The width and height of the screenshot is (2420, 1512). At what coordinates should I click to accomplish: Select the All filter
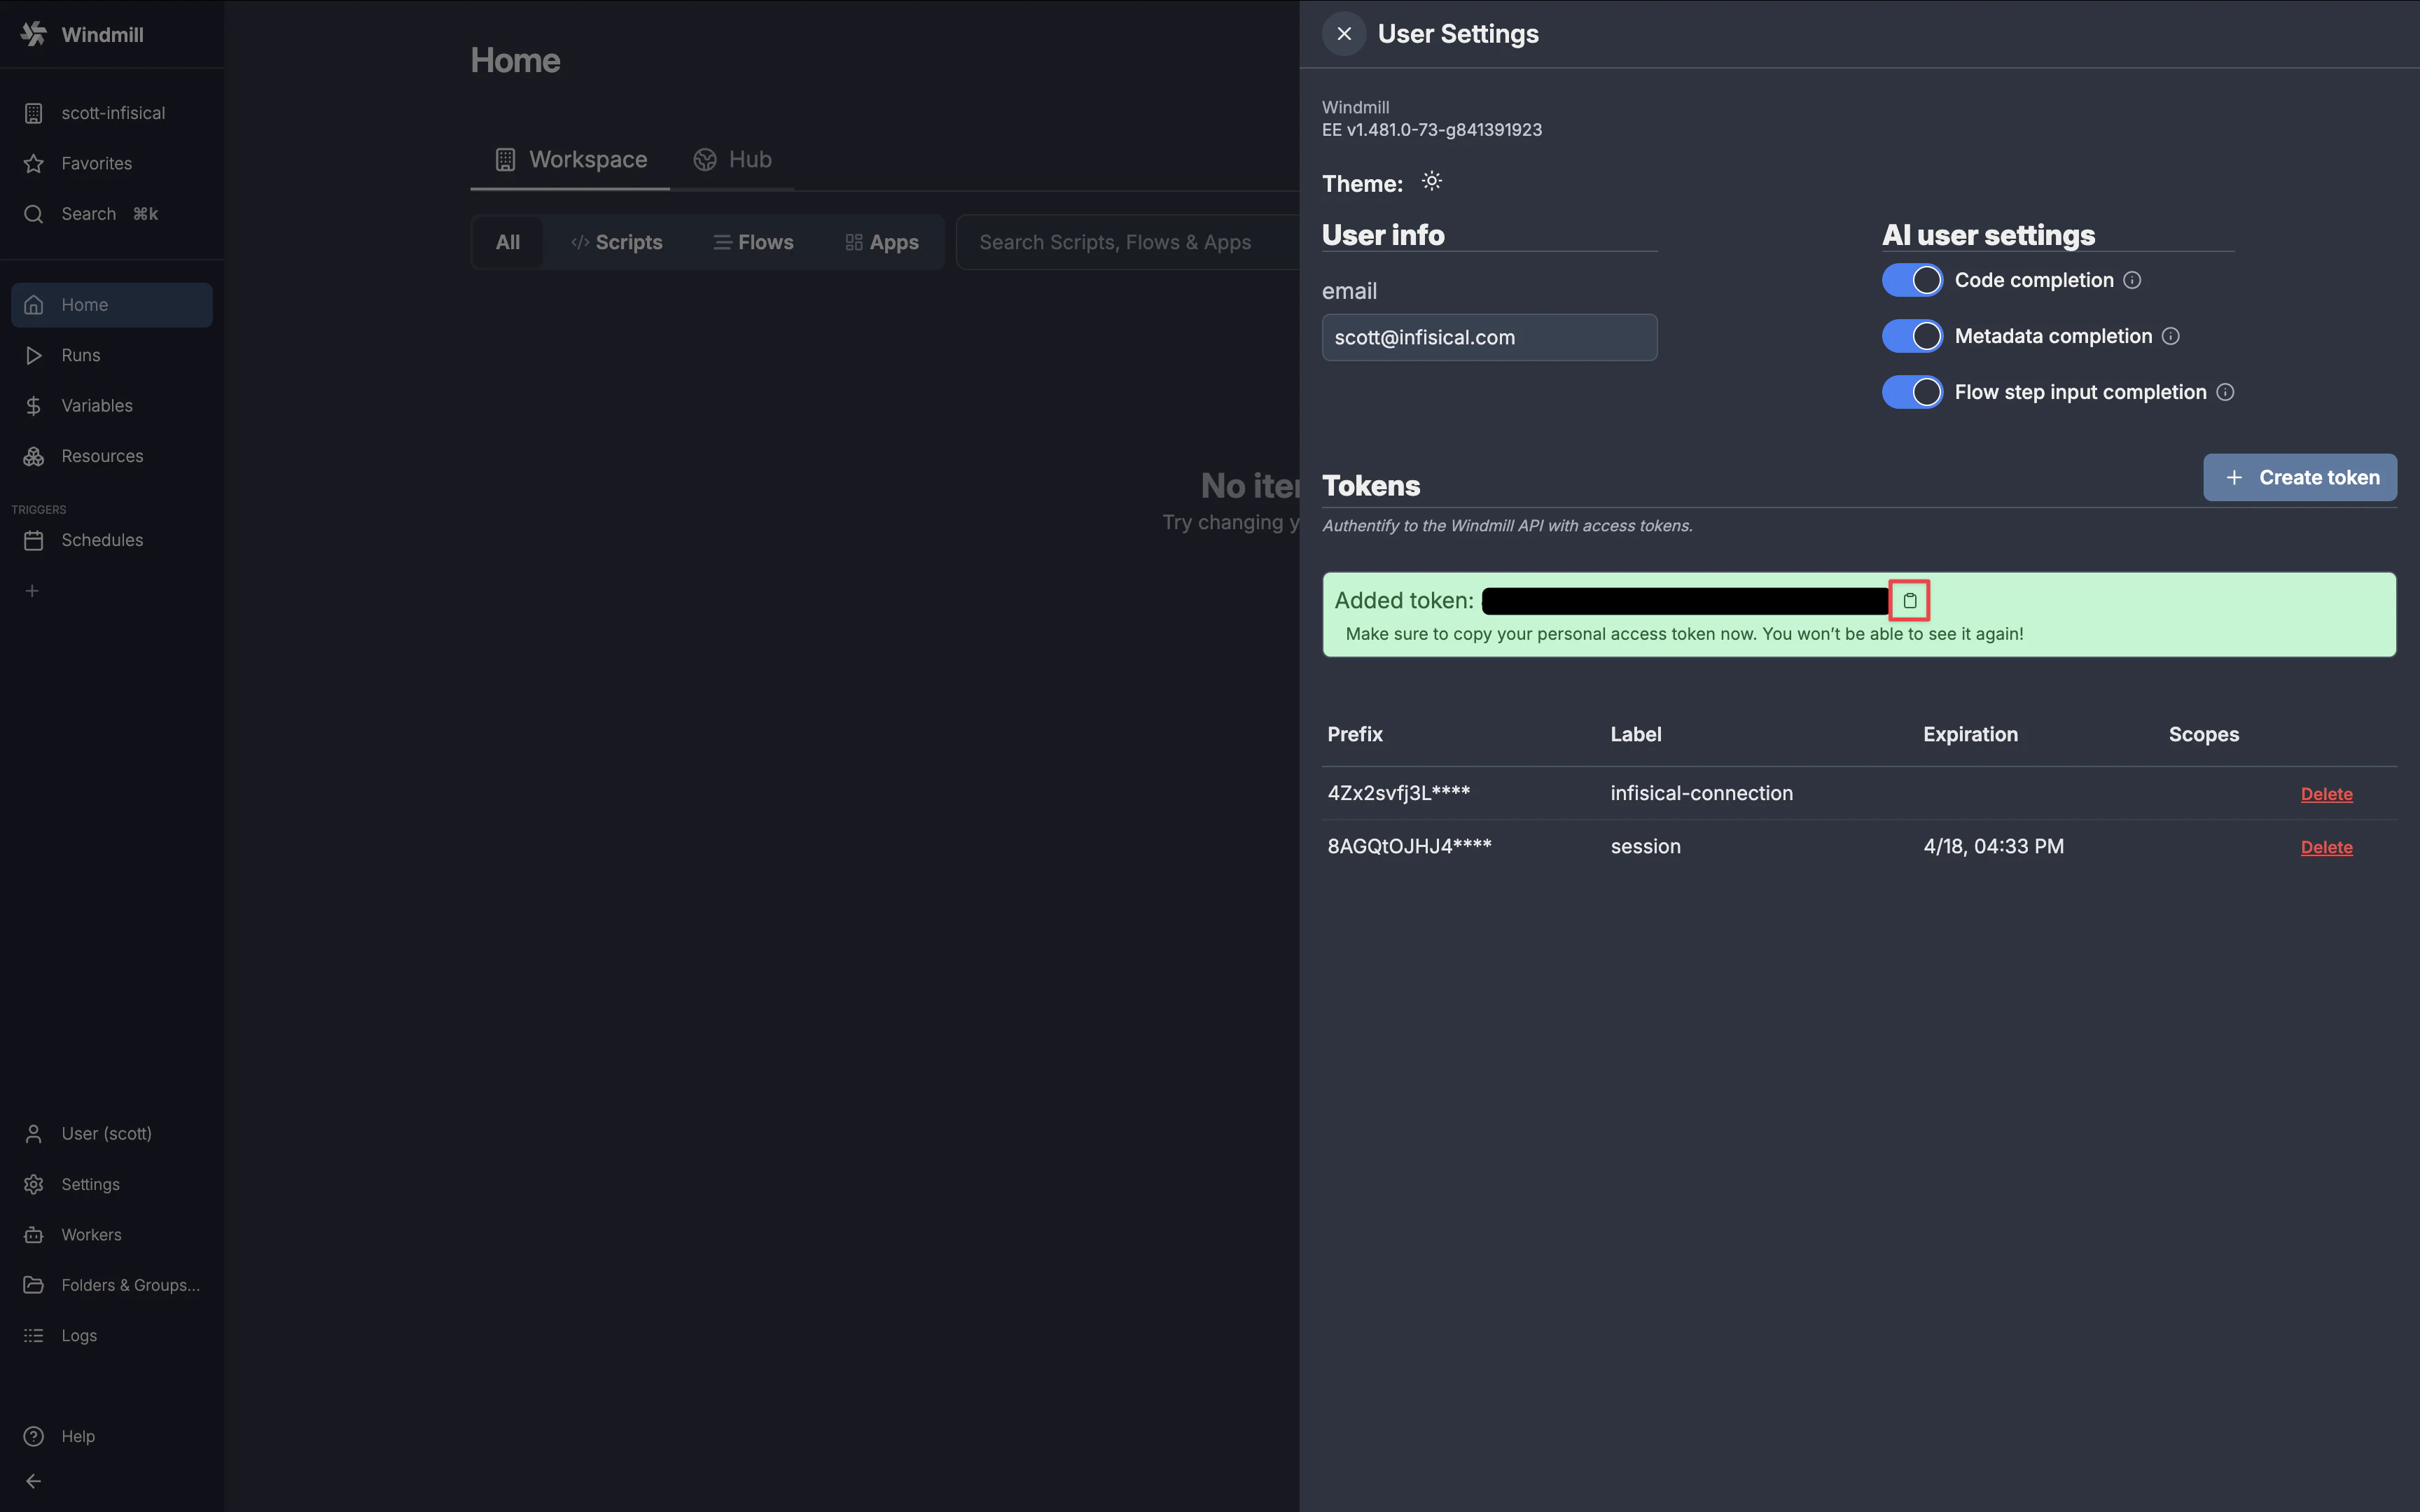tap(508, 242)
